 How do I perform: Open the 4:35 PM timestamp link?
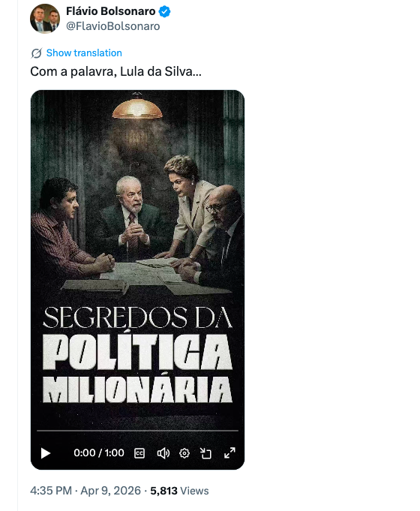[x=51, y=491]
